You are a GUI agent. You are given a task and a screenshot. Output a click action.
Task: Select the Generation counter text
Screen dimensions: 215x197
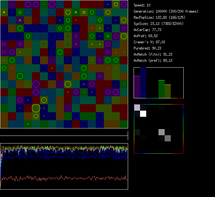coord(166,11)
